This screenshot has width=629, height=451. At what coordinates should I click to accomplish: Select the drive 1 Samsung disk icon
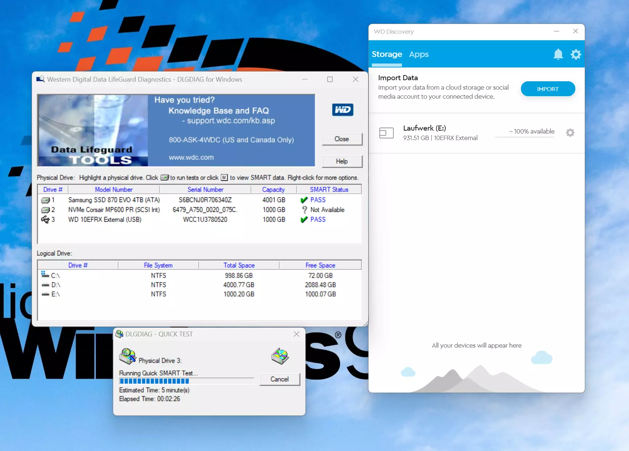pos(45,200)
